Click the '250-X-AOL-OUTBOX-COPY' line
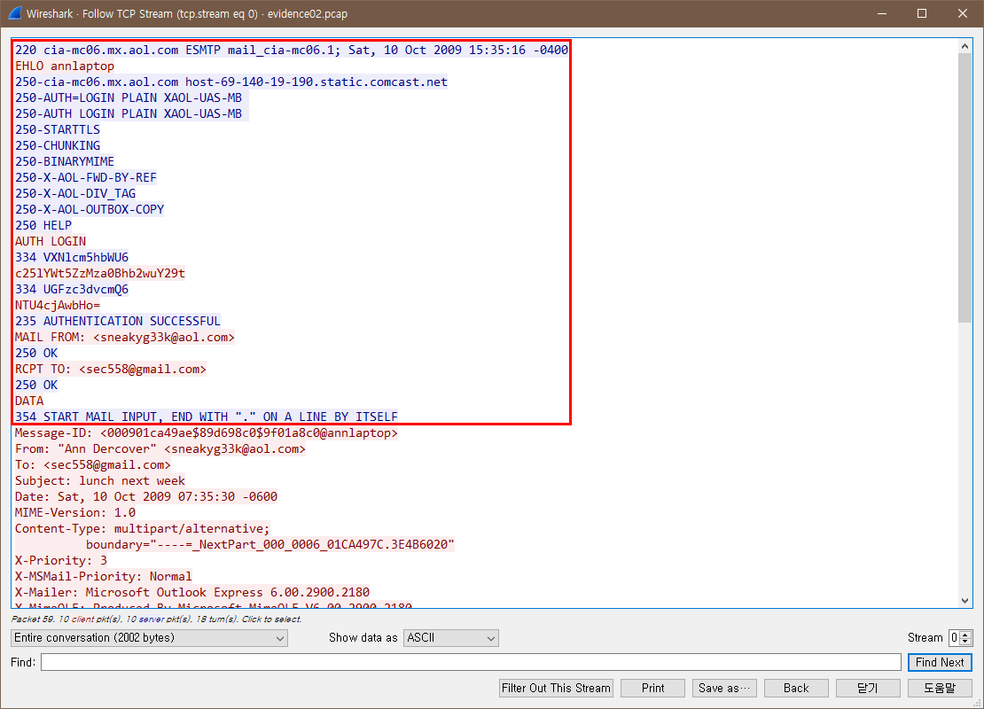Image resolution: width=984 pixels, height=709 pixels. tap(90, 209)
